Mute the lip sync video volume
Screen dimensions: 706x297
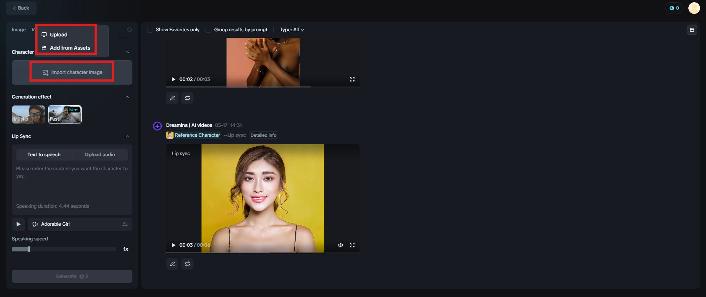(x=340, y=245)
